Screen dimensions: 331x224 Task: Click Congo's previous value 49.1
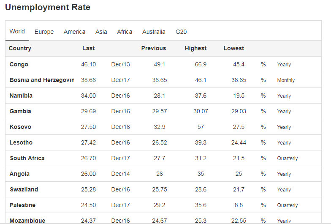(160, 64)
